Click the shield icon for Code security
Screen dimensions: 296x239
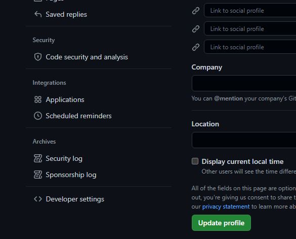pyautogui.click(x=38, y=57)
